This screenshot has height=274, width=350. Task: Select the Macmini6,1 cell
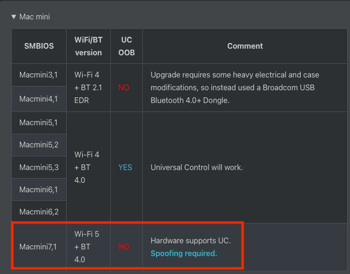39,189
